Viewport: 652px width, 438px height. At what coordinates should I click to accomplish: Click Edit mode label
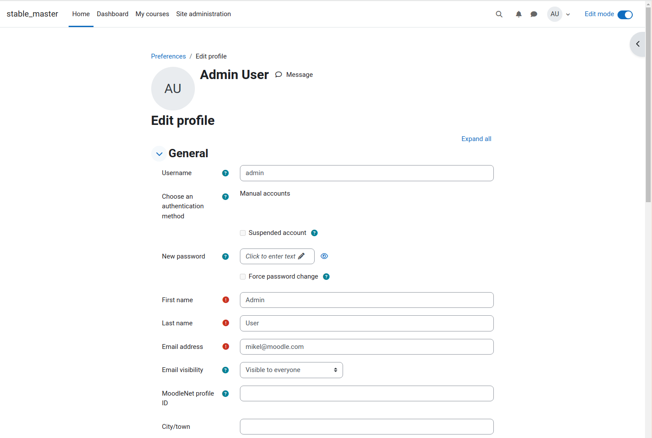599,14
